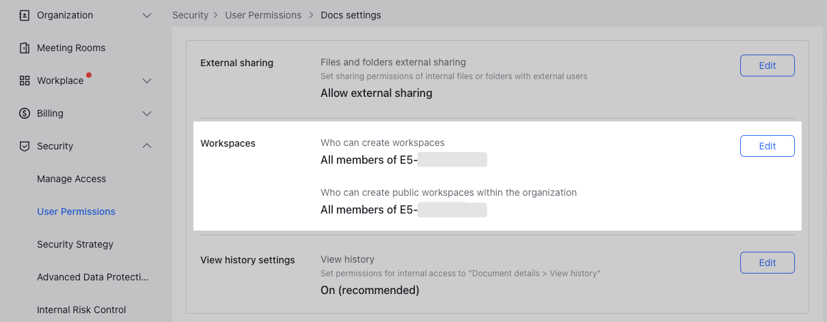
Task: Open the Security Strategy page
Action: pyautogui.click(x=75, y=244)
